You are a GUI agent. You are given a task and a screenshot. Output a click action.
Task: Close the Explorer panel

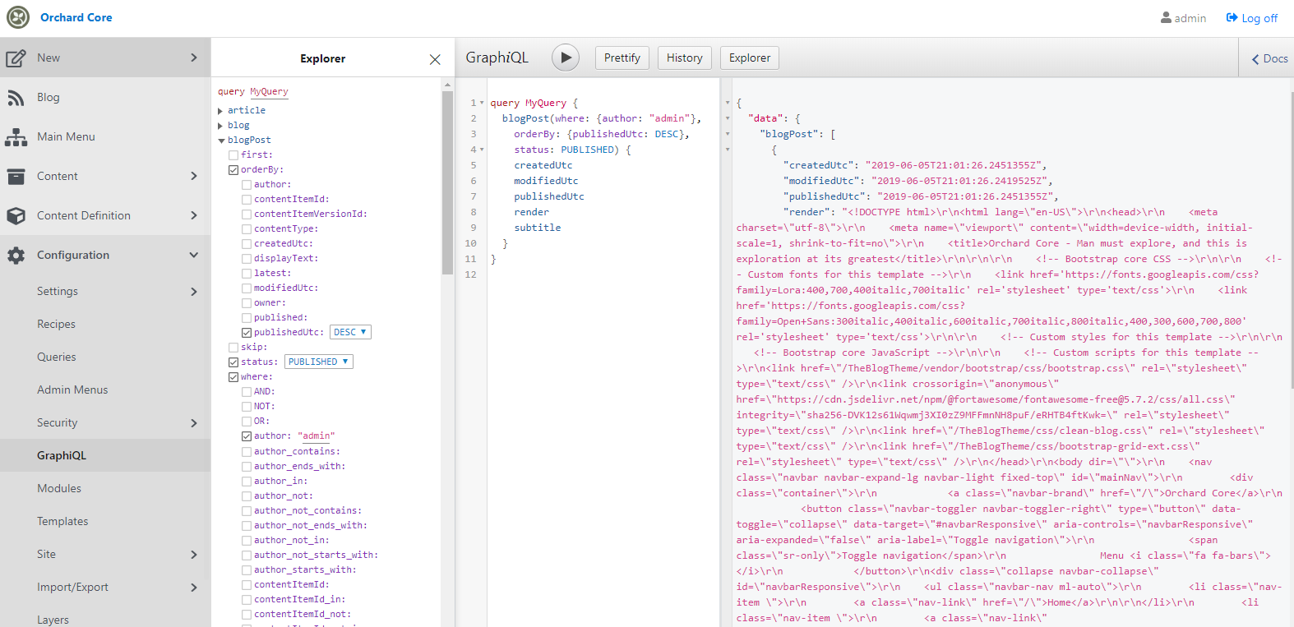tap(435, 59)
